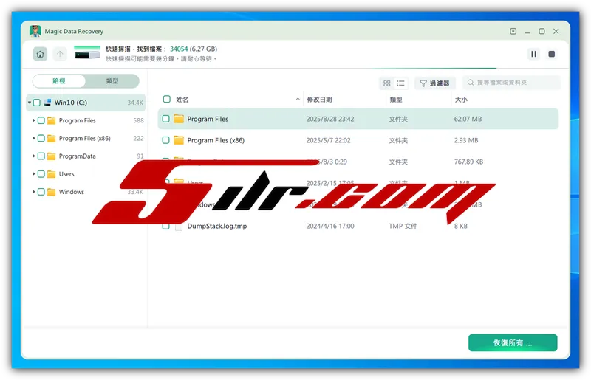Sort by 姓名 name column
The image size is (591, 380).
[182, 100]
